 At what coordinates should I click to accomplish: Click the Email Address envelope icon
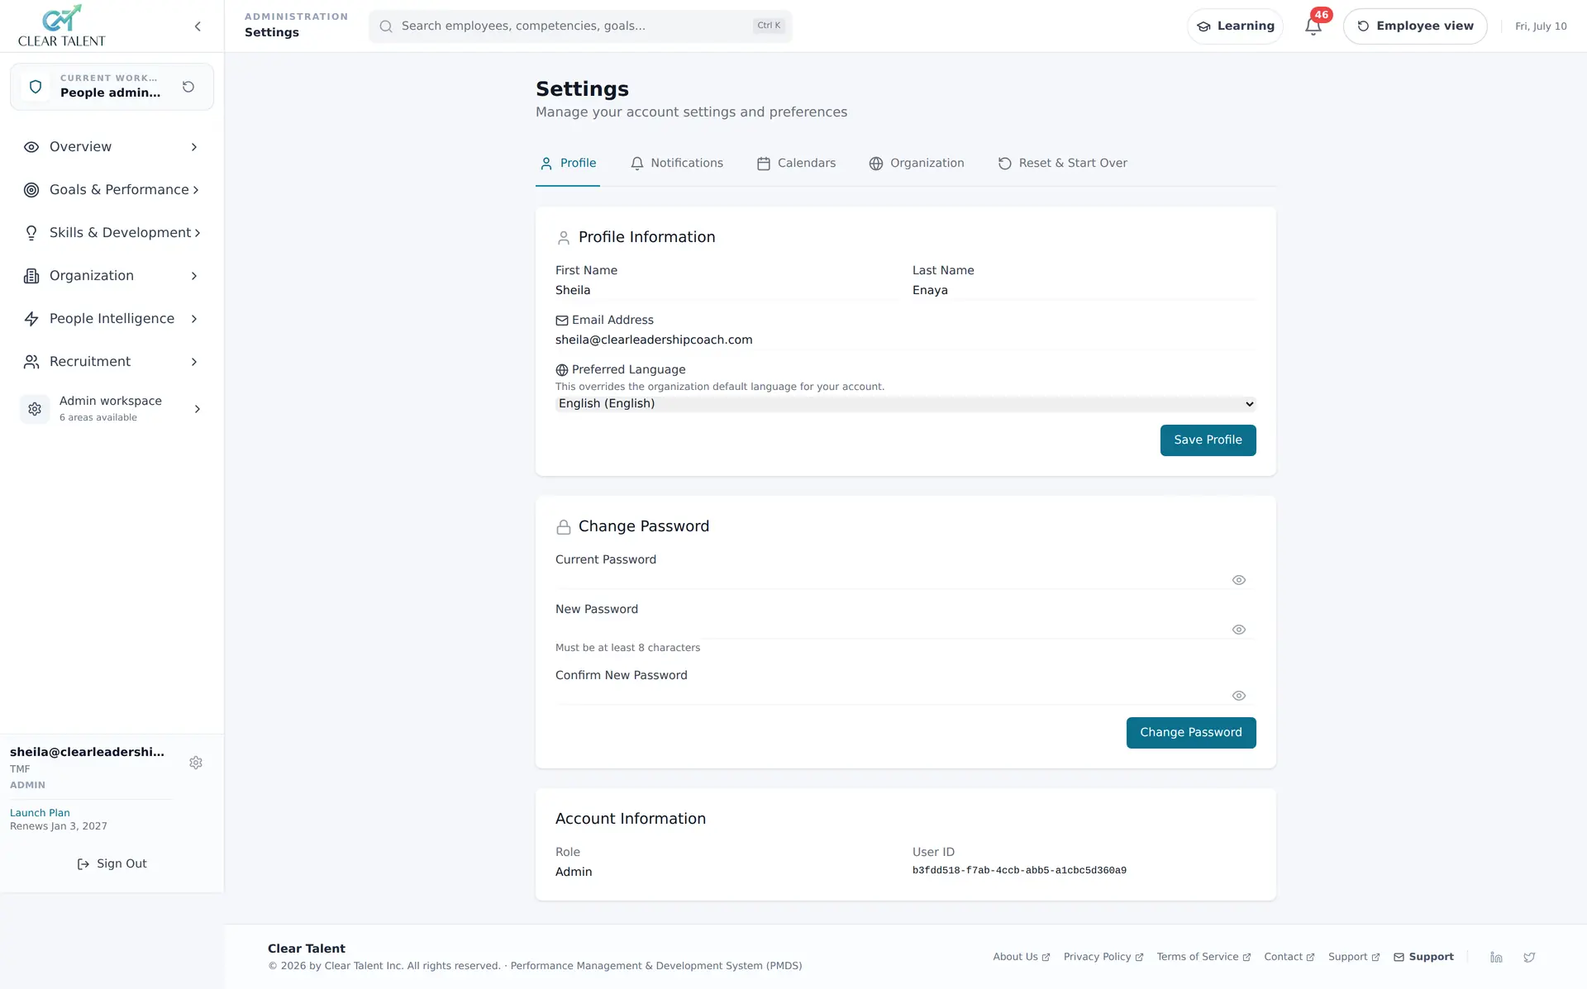coord(562,321)
